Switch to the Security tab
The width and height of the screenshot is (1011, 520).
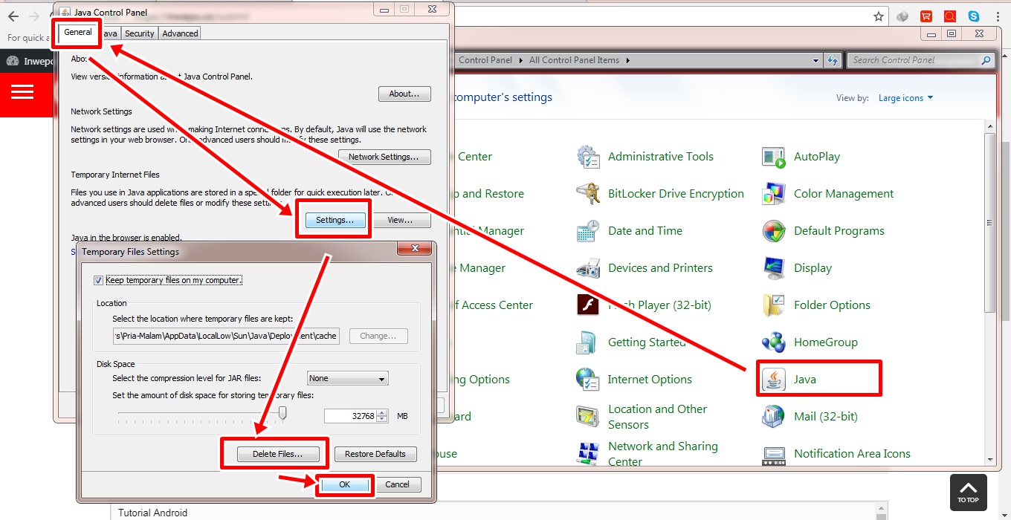tap(140, 33)
